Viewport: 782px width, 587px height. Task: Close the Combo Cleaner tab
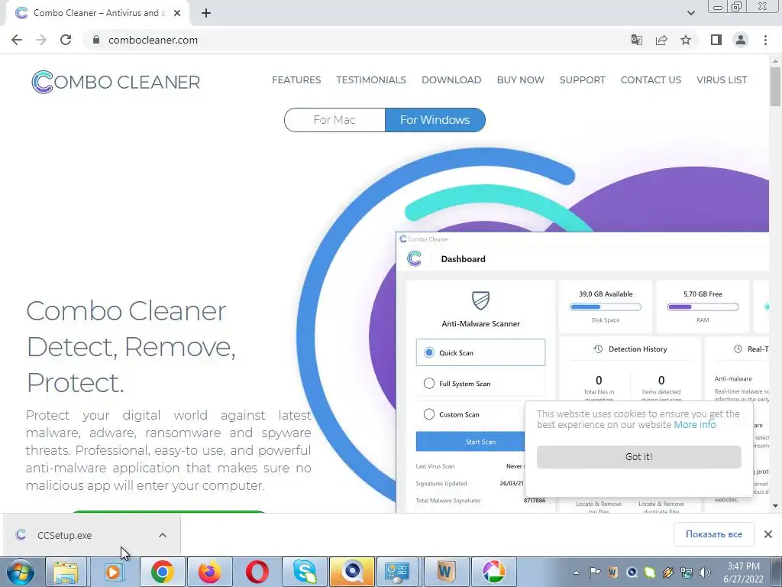click(177, 13)
